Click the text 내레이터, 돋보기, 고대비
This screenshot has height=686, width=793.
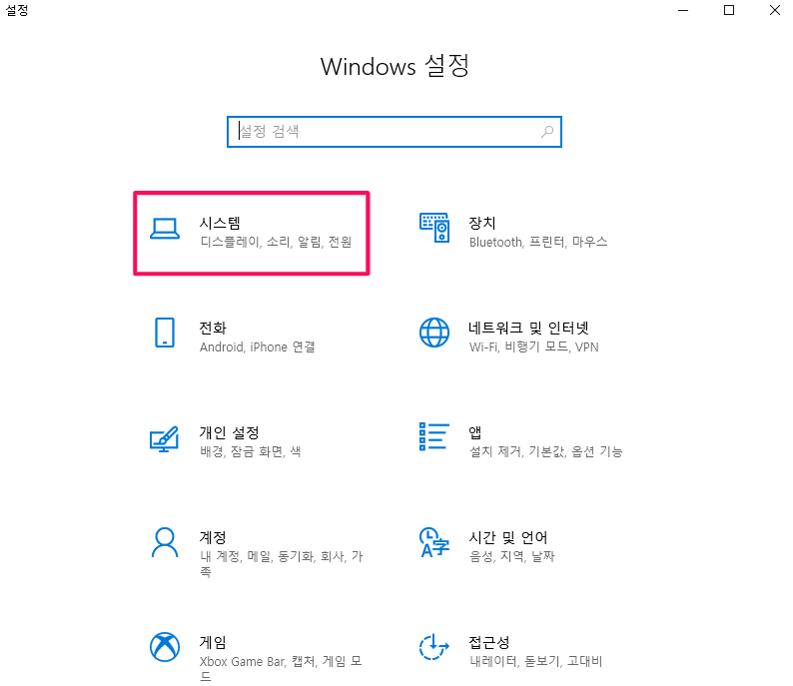[x=536, y=661]
